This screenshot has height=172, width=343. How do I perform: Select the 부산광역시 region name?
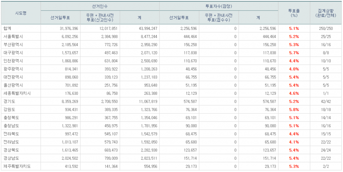click(12, 45)
